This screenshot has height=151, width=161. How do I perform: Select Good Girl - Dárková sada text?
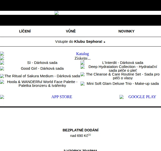42,68
